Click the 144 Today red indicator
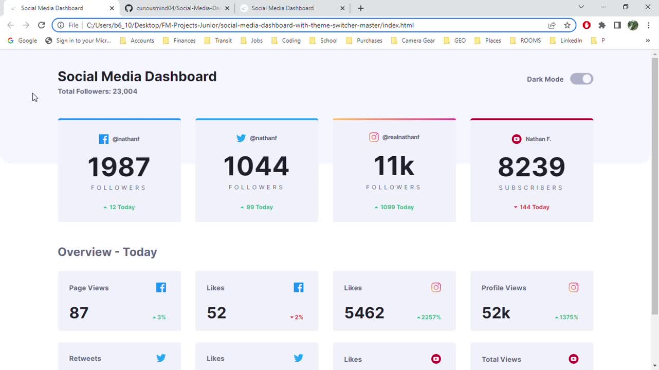The width and height of the screenshot is (659, 370). 532,207
